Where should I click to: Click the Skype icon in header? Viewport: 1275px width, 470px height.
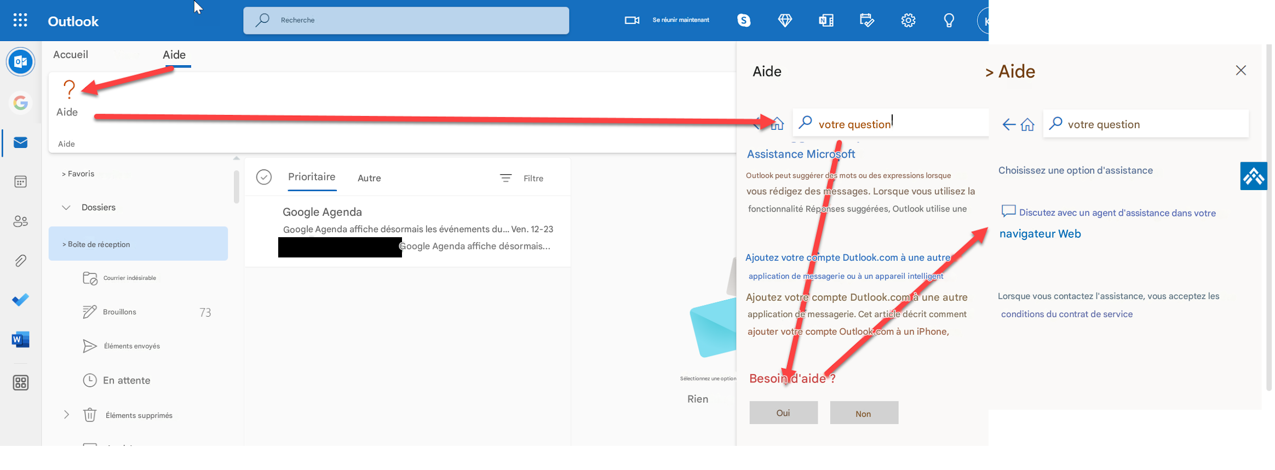[x=744, y=20]
